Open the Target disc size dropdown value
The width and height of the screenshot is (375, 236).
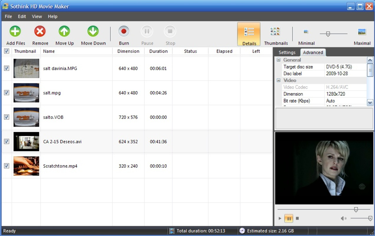point(345,67)
